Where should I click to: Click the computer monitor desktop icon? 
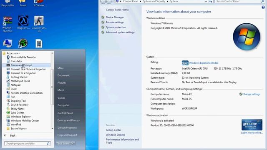pos(8,43)
